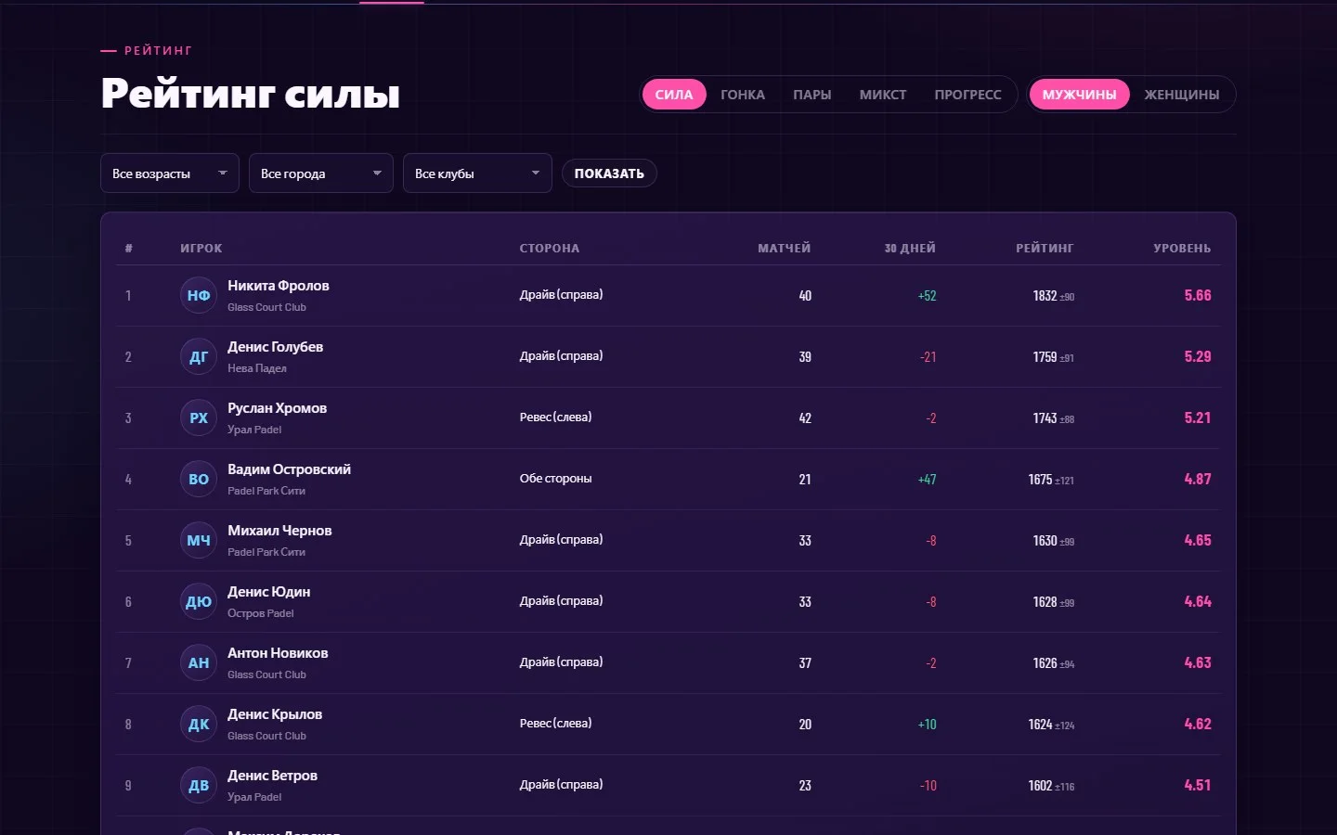Image resolution: width=1337 pixels, height=835 pixels.
Task: Click the ДЮ avatar of Денис Юдин
Action: 199,601
